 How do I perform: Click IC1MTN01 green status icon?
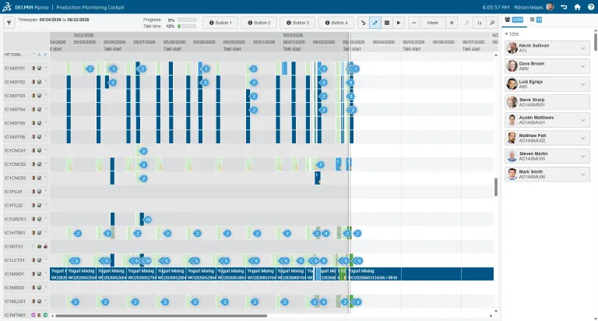coord(45,316)
